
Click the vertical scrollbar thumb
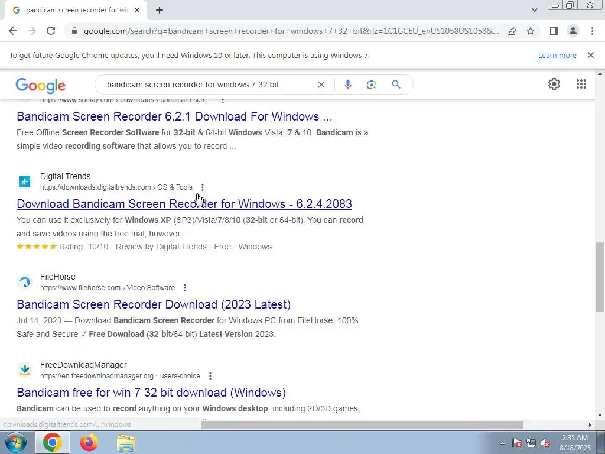(x=600, y=277)
